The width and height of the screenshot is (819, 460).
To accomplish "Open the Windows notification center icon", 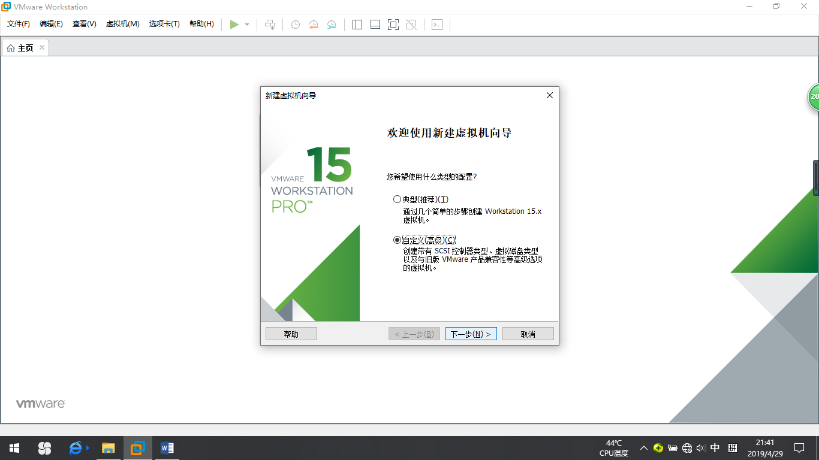I will (799, 448).
